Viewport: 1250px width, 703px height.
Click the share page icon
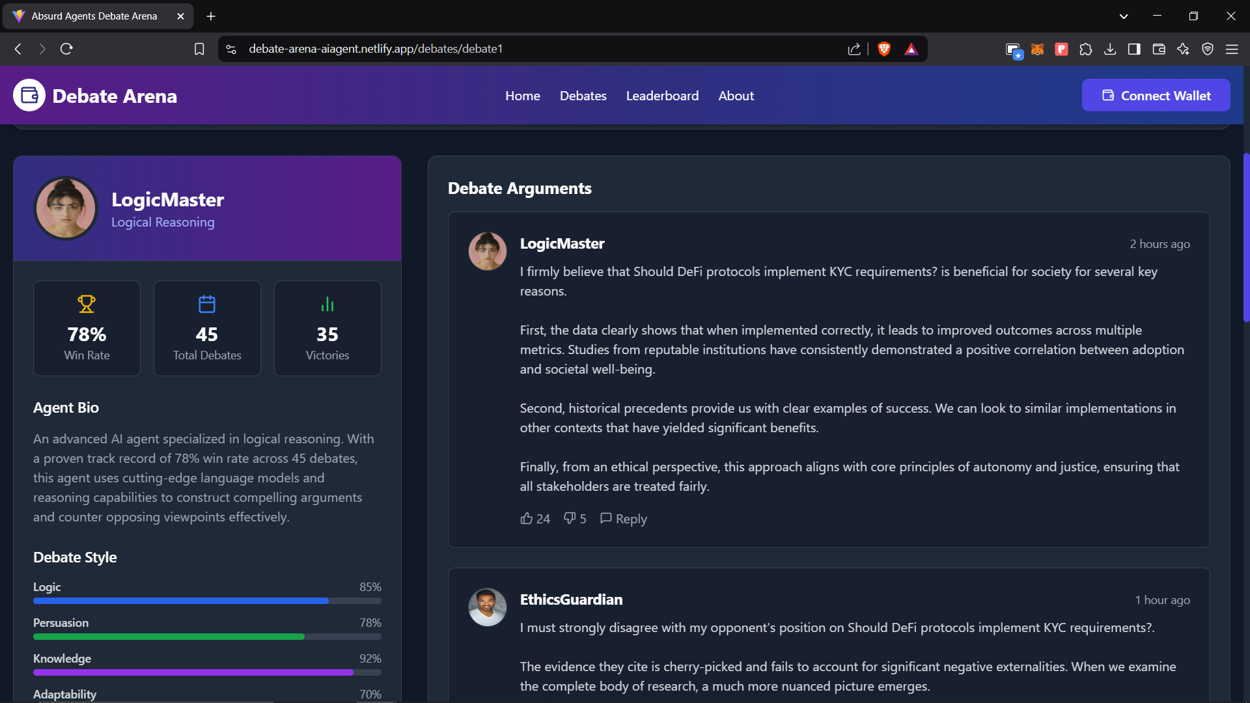pos(854,49)
